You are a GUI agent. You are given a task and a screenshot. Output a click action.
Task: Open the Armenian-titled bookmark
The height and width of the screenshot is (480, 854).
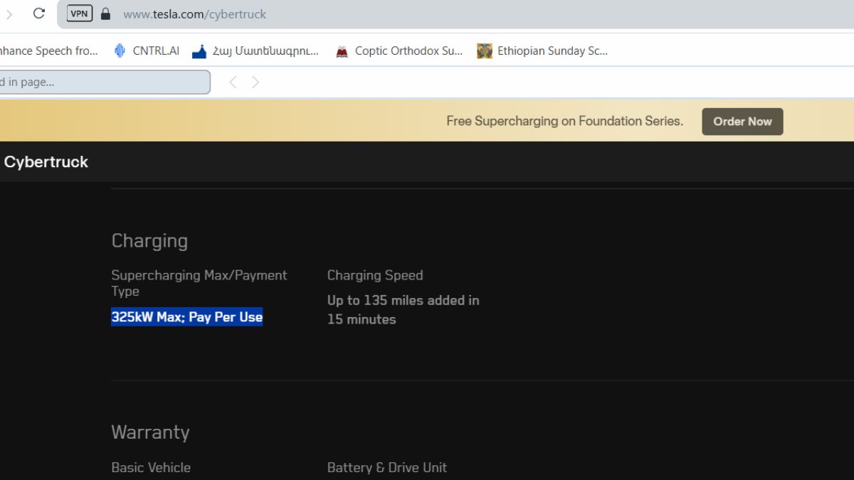255,51
